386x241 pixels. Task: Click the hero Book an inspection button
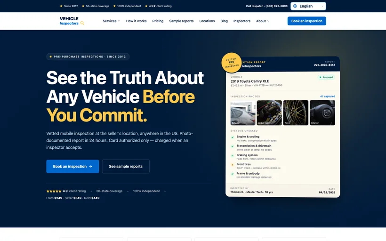coord(72,167)
